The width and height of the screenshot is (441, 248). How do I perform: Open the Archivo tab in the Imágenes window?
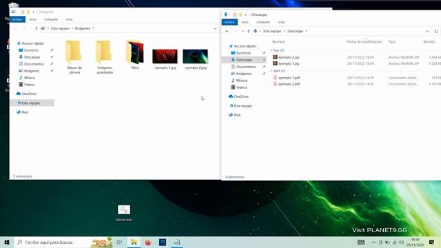click(x=17, y=19)
